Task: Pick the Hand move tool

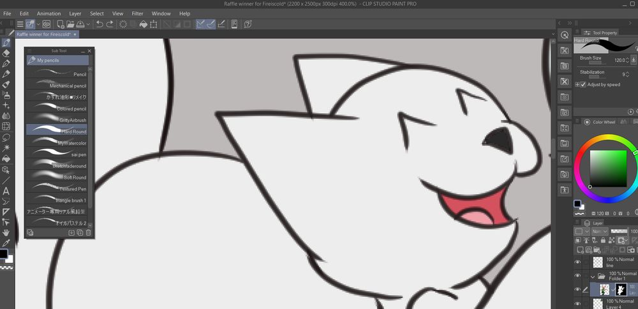Action: tap(6, 232)
